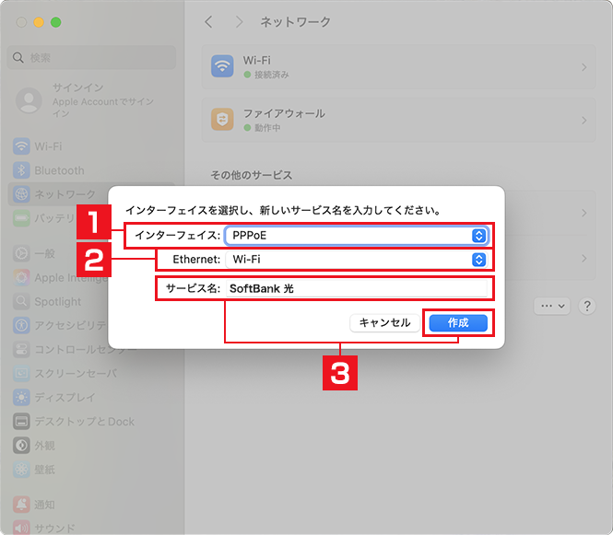This screenshot has width=613, height=535.
Task: Click the Cancel button in dialog
Action: coord(383,323)
